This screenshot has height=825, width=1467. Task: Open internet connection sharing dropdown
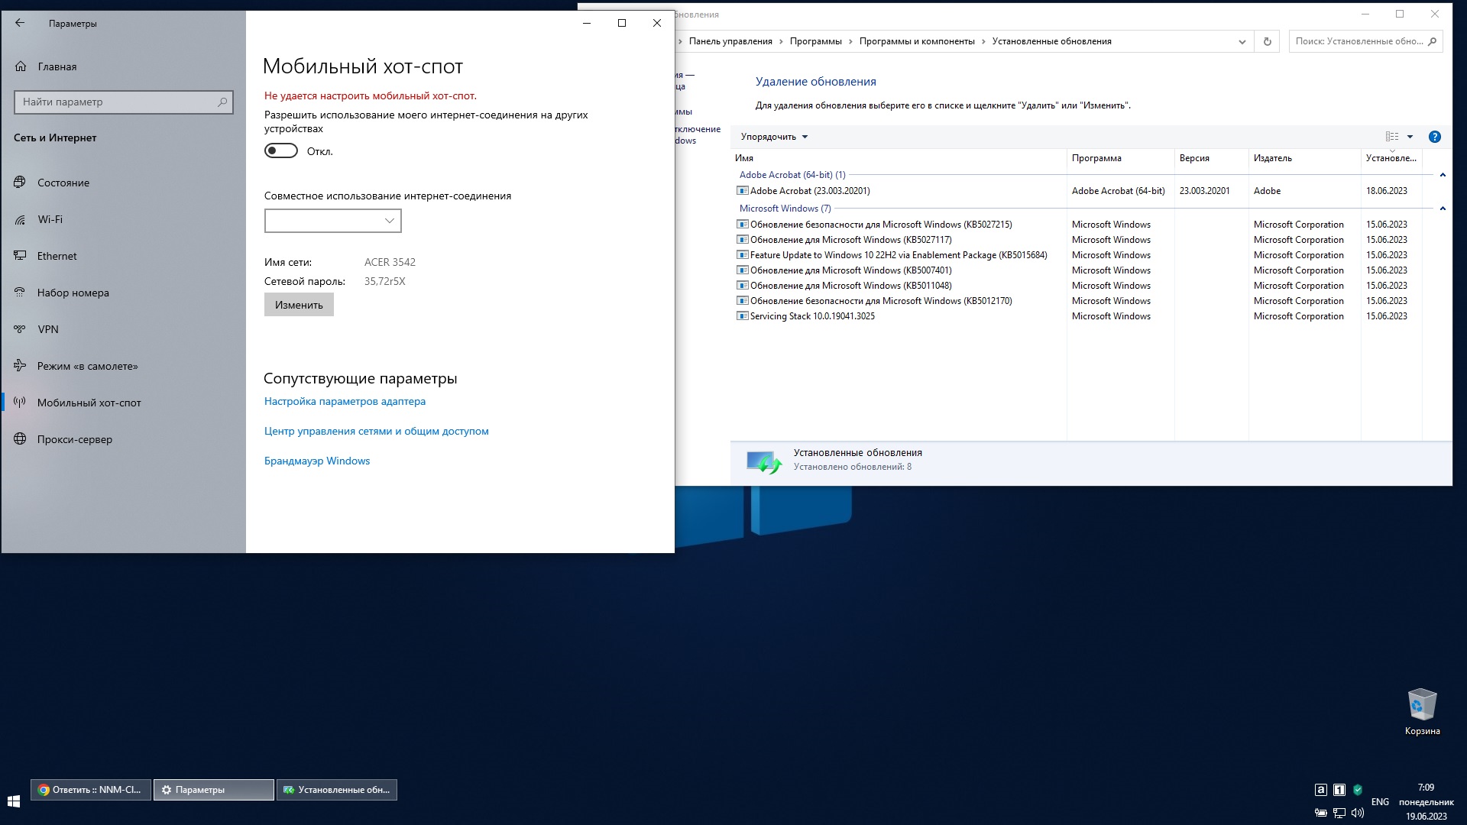[332, 221]
